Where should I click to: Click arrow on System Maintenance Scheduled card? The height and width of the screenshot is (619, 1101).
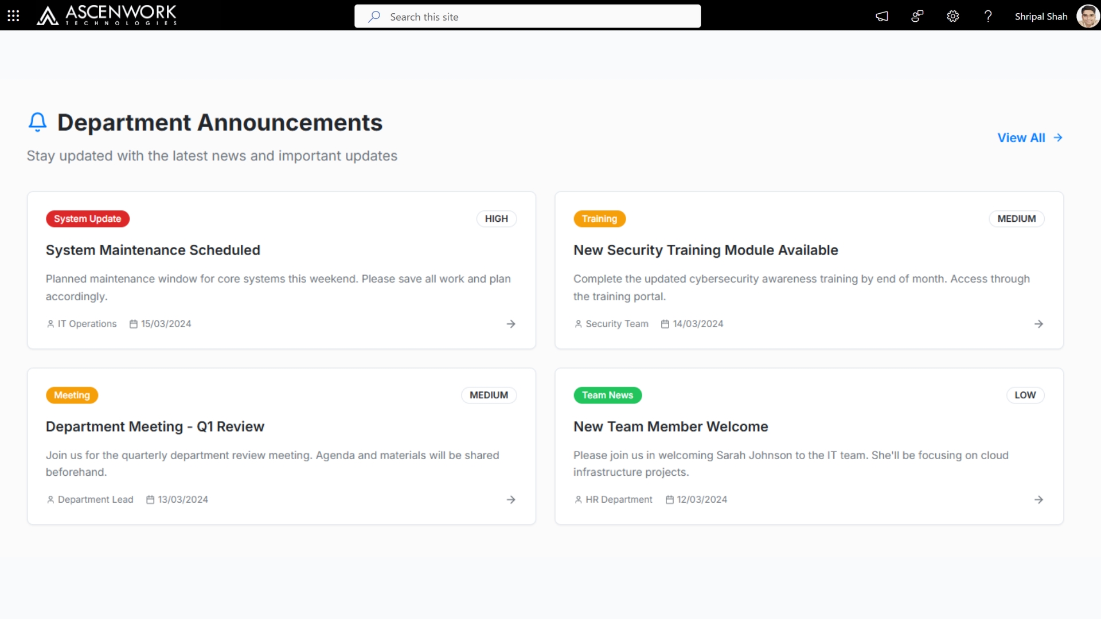click(x=511, y=324)
